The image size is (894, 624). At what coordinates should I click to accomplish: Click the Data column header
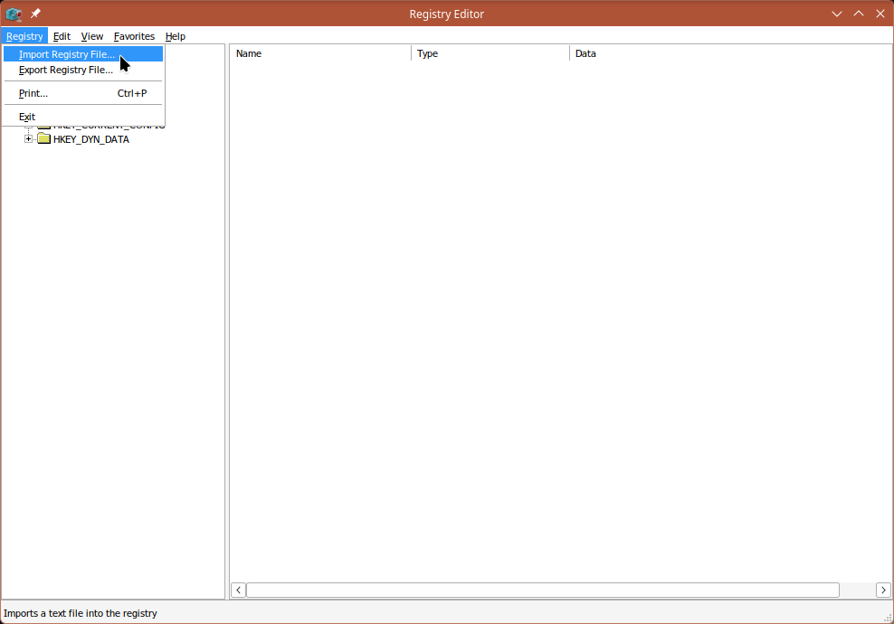731,53
